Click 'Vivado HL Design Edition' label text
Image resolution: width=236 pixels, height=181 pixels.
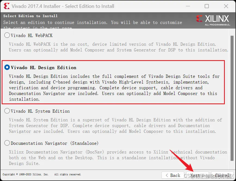tap(44, 68)
